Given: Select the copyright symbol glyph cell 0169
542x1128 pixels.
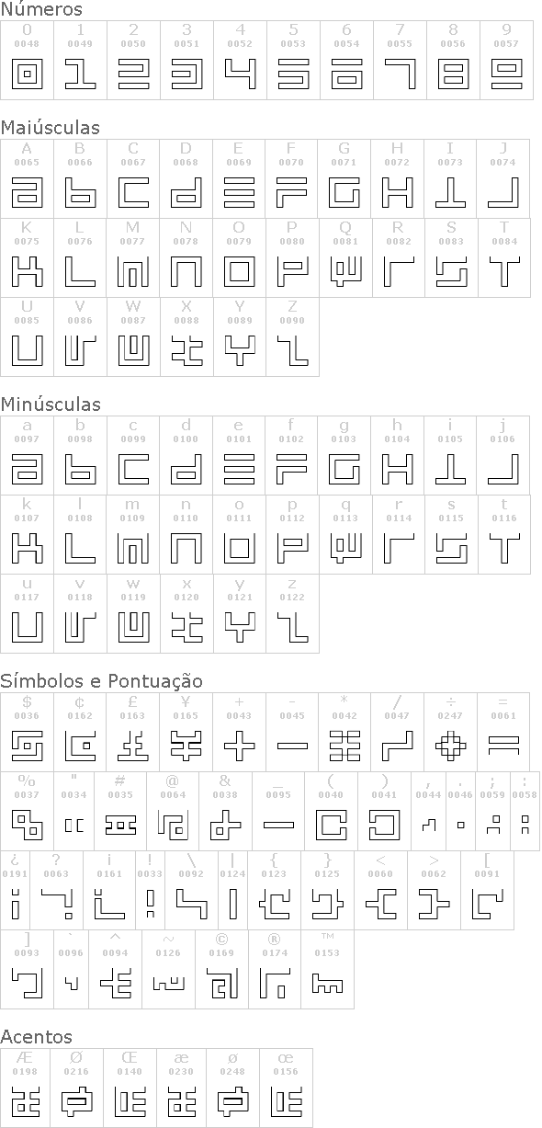Looking at the screenshot, I should 221,970.
